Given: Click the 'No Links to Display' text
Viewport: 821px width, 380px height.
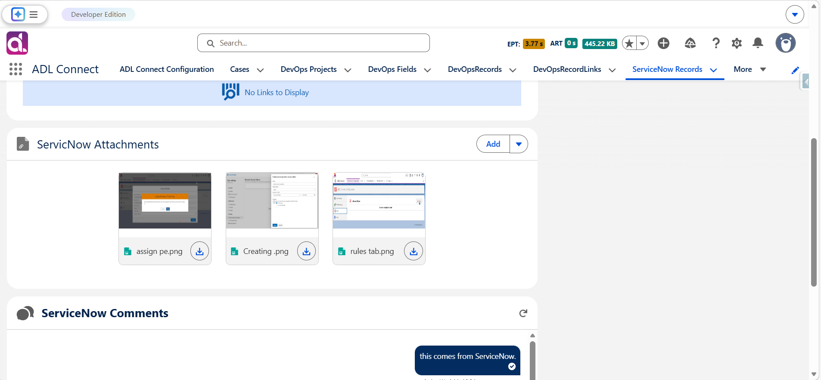Looking at the screenshot, I should (277, 93).
